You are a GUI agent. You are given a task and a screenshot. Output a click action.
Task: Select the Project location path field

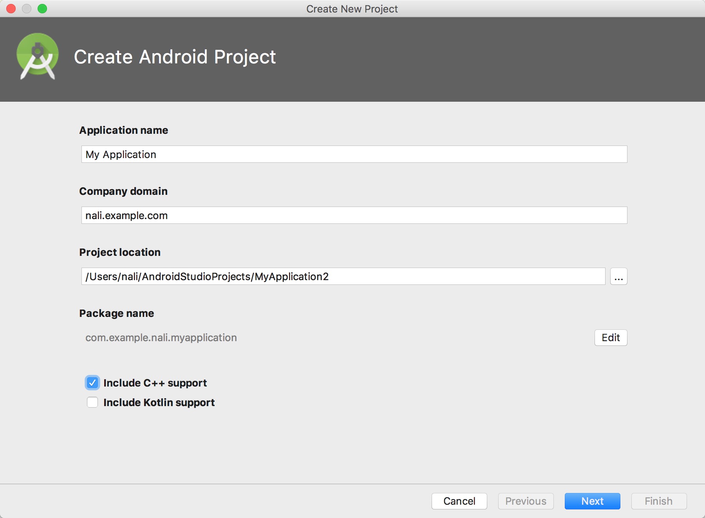pos(343,277)
